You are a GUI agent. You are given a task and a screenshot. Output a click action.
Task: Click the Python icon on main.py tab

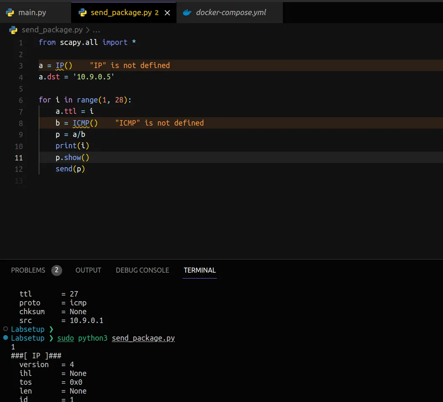pyautogui.click(x=10, y=13)
